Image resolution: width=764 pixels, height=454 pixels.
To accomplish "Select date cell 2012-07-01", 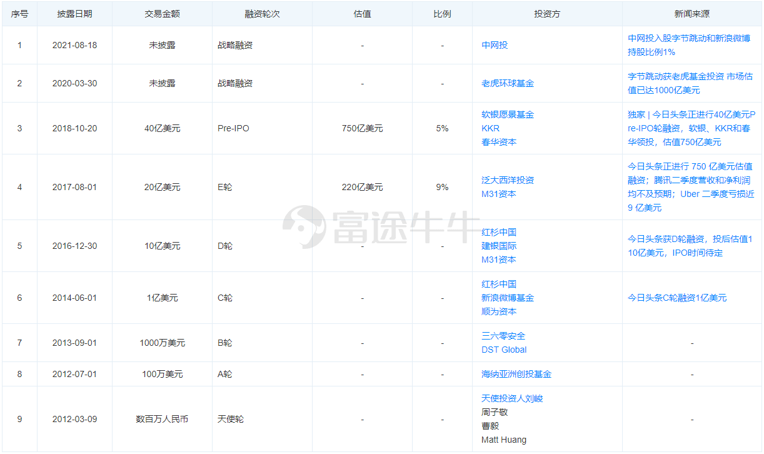I will [74, 374].
